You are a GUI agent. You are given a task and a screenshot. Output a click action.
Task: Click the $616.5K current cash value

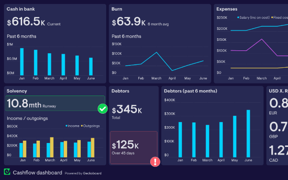26,22
